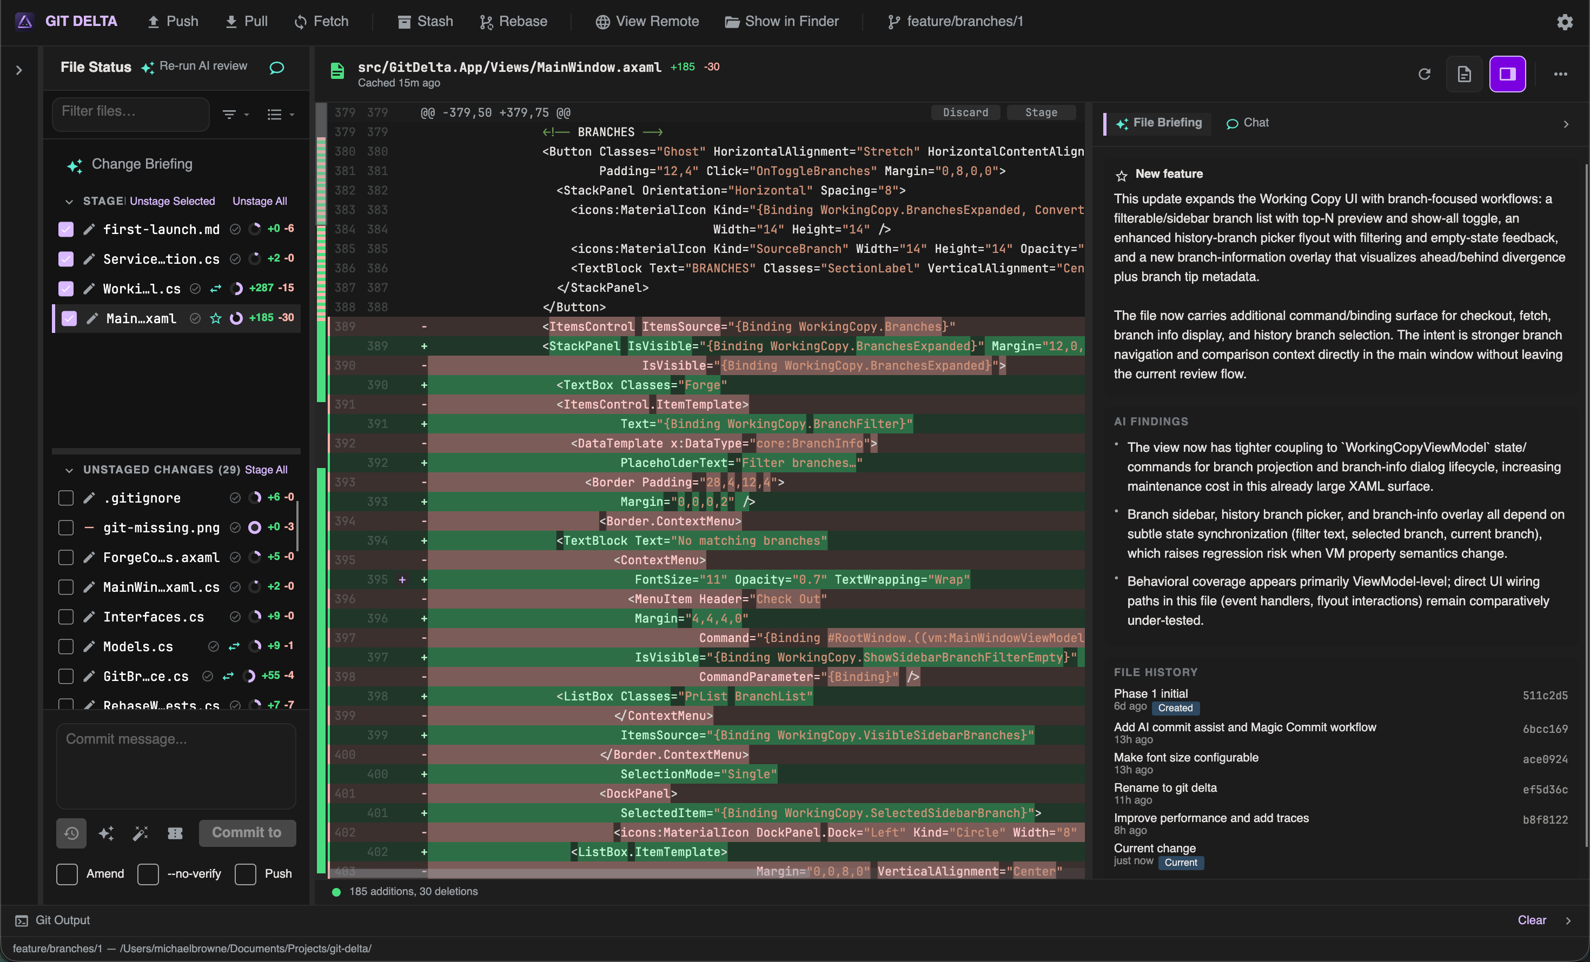
Task: Uncheck the Worki…l.cs staged checkbox
Action: point(66,289)
